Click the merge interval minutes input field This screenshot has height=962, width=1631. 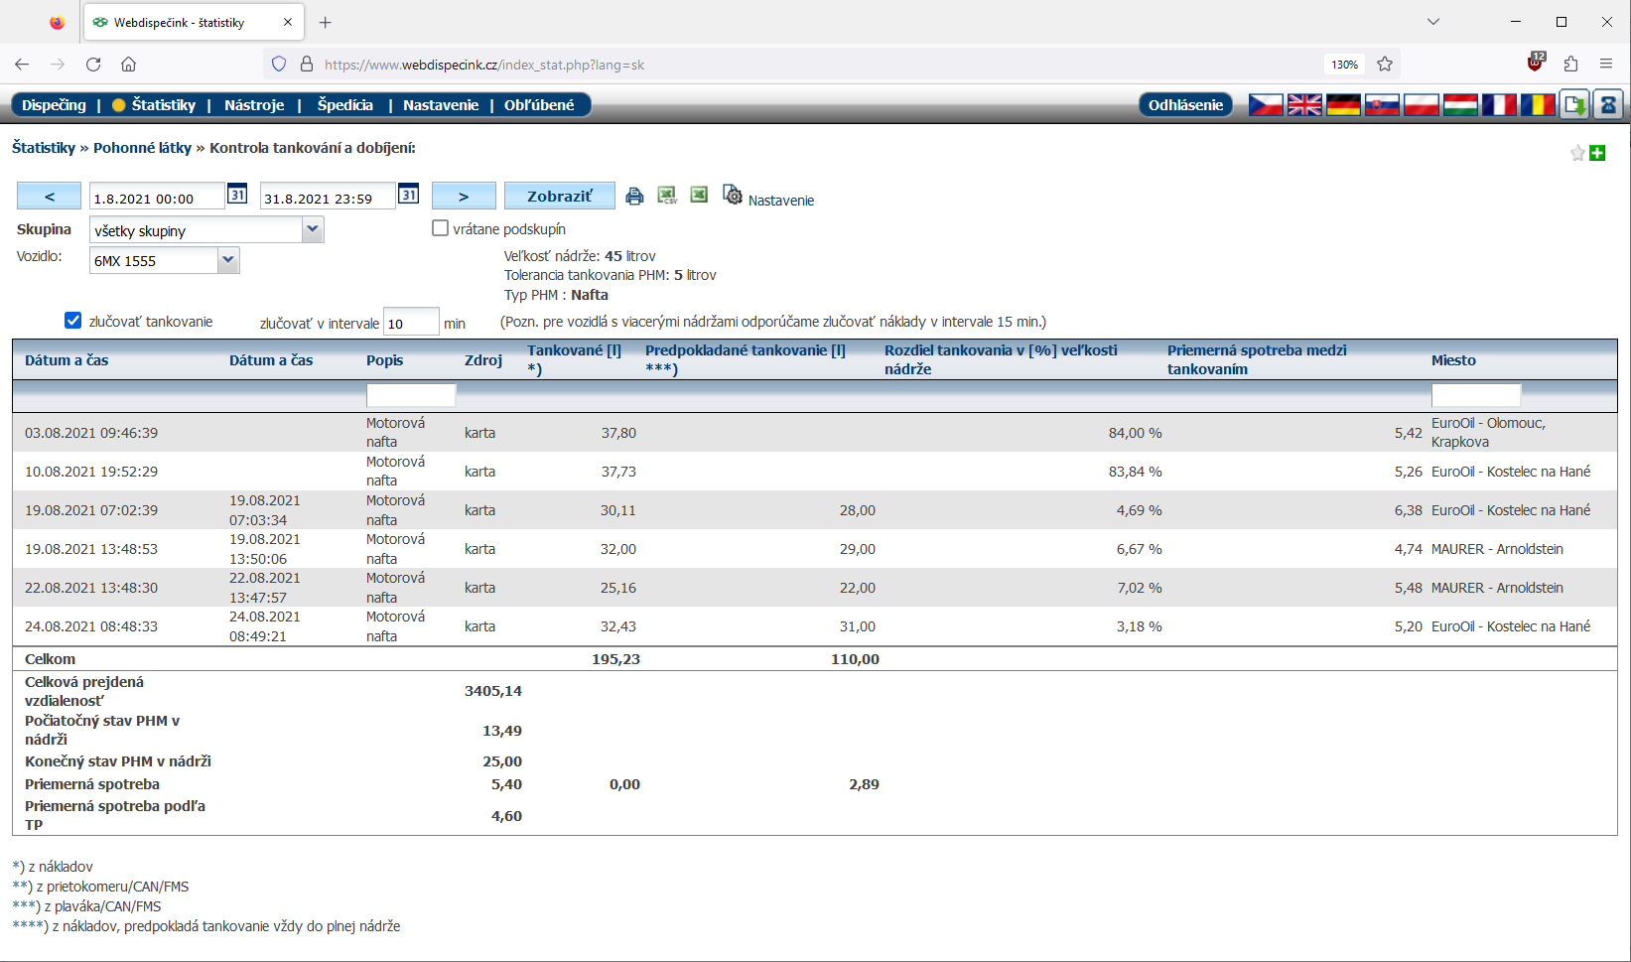coord(410,323)
